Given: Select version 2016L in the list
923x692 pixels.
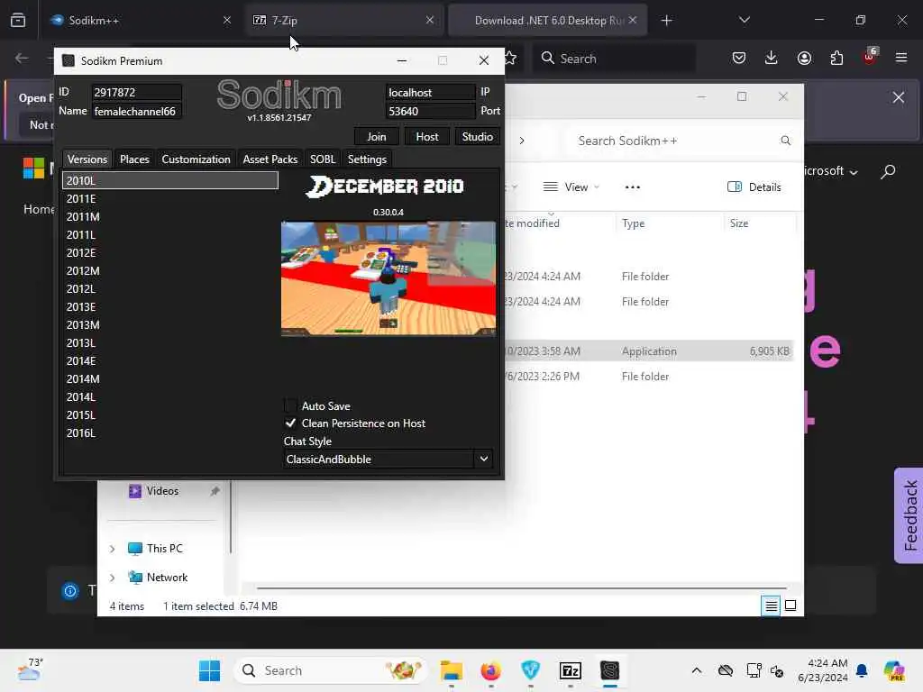Looking at the screenshot, I should 170,432.
